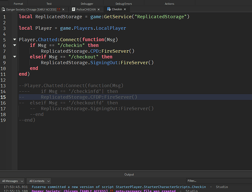Collapse the function block at line 5
This screenshot has height=192, width=252.
click(15, 39)
